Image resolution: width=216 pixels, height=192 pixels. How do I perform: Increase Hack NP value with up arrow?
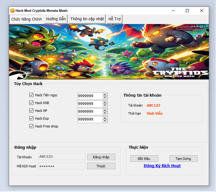click(x=105, y=110)
